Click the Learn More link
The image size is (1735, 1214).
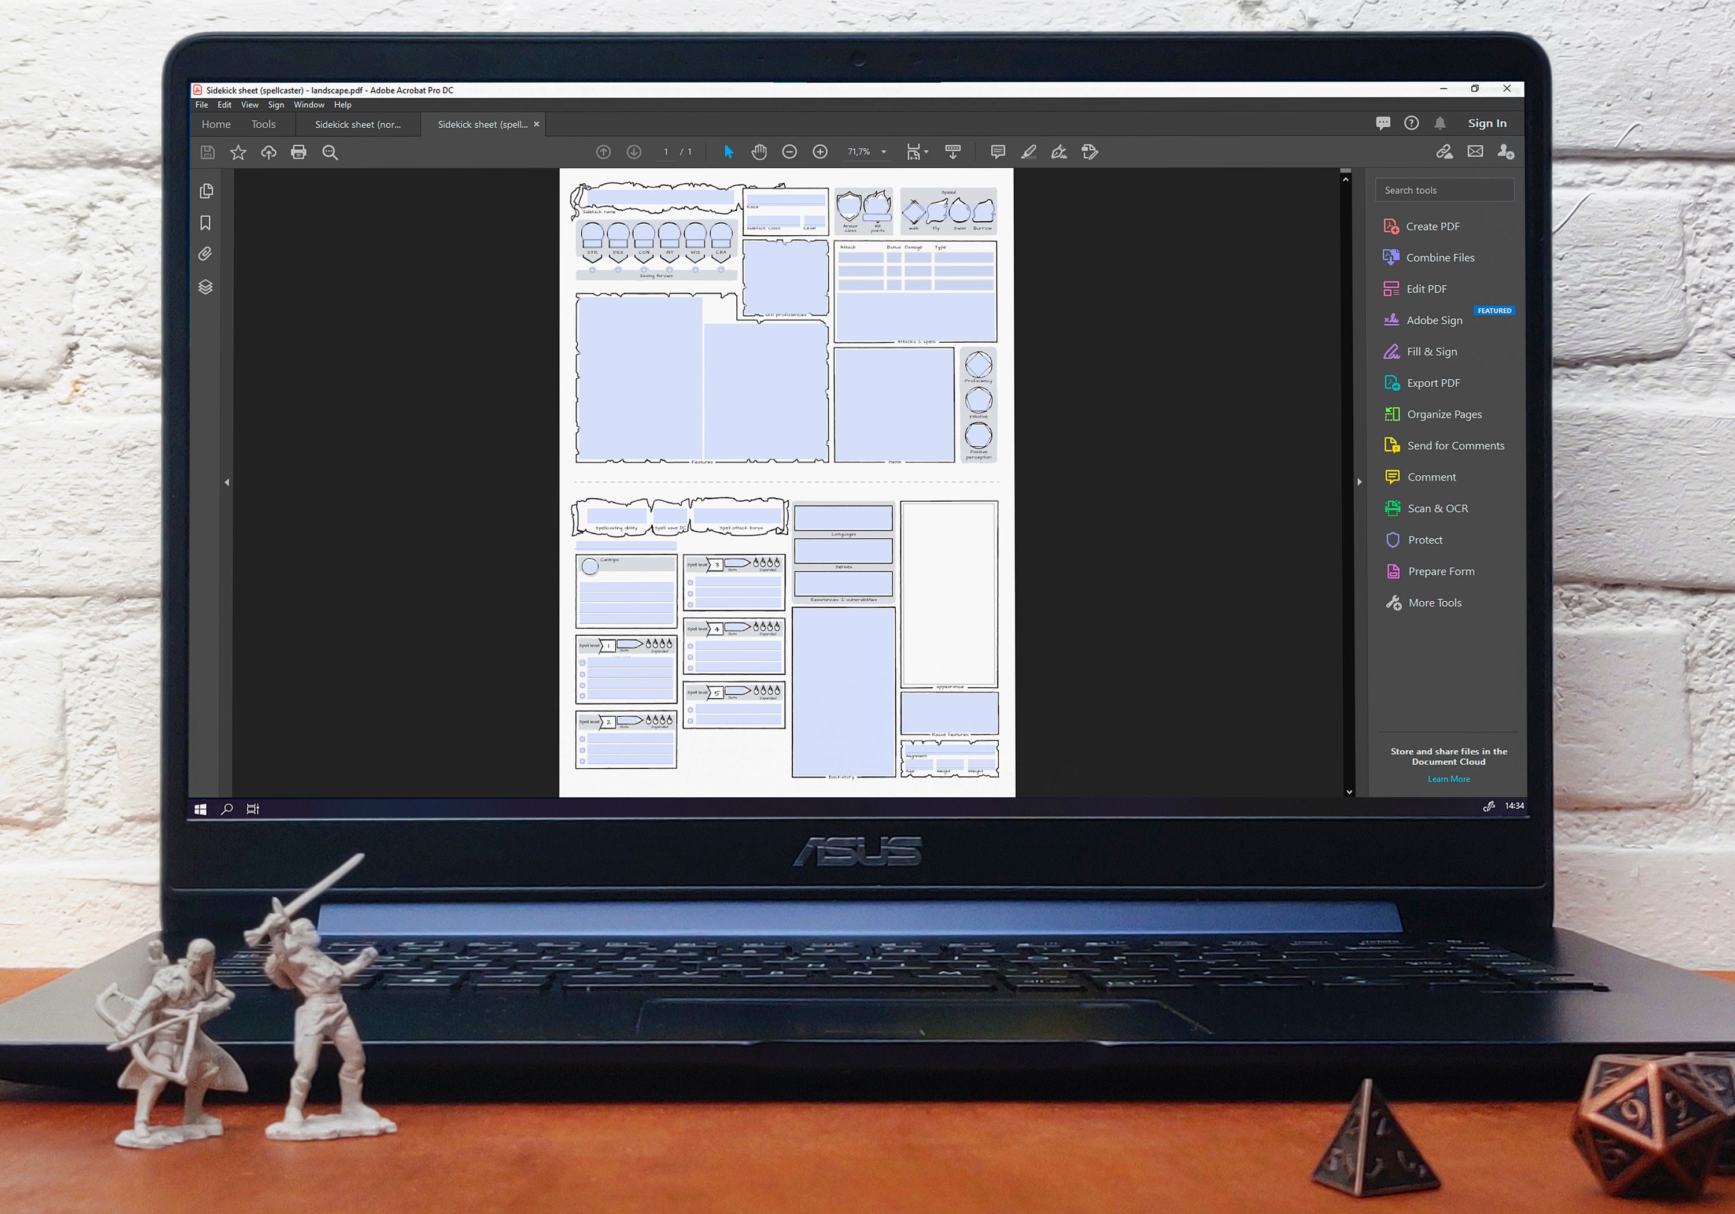click(x=1449, y=779)
